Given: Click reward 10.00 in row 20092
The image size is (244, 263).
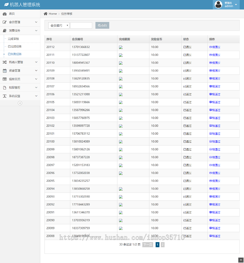Looking at the screenshot, I should coord(155,204).
